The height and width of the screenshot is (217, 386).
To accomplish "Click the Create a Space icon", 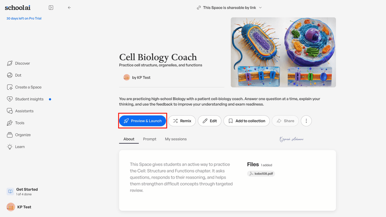I will (9, 87).
